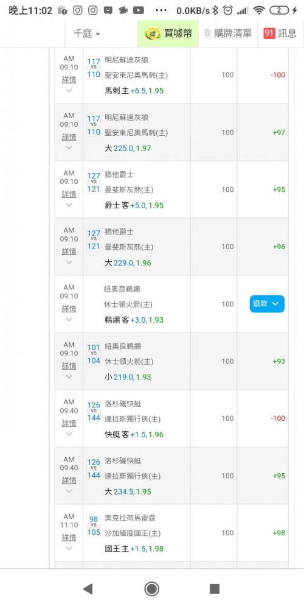The image size is (304, 609).
Task: Tap the 117 vs 110 score box in first row
Action: [x=94, y=68]
